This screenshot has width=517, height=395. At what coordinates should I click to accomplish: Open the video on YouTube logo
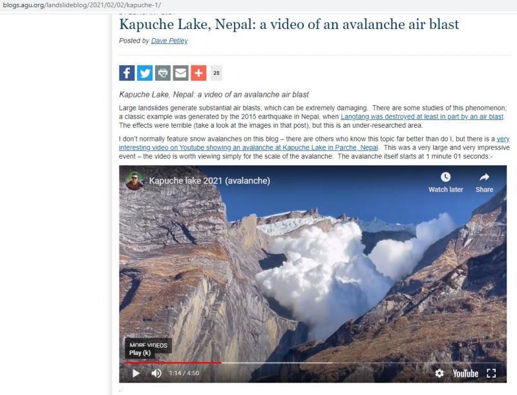465,373
